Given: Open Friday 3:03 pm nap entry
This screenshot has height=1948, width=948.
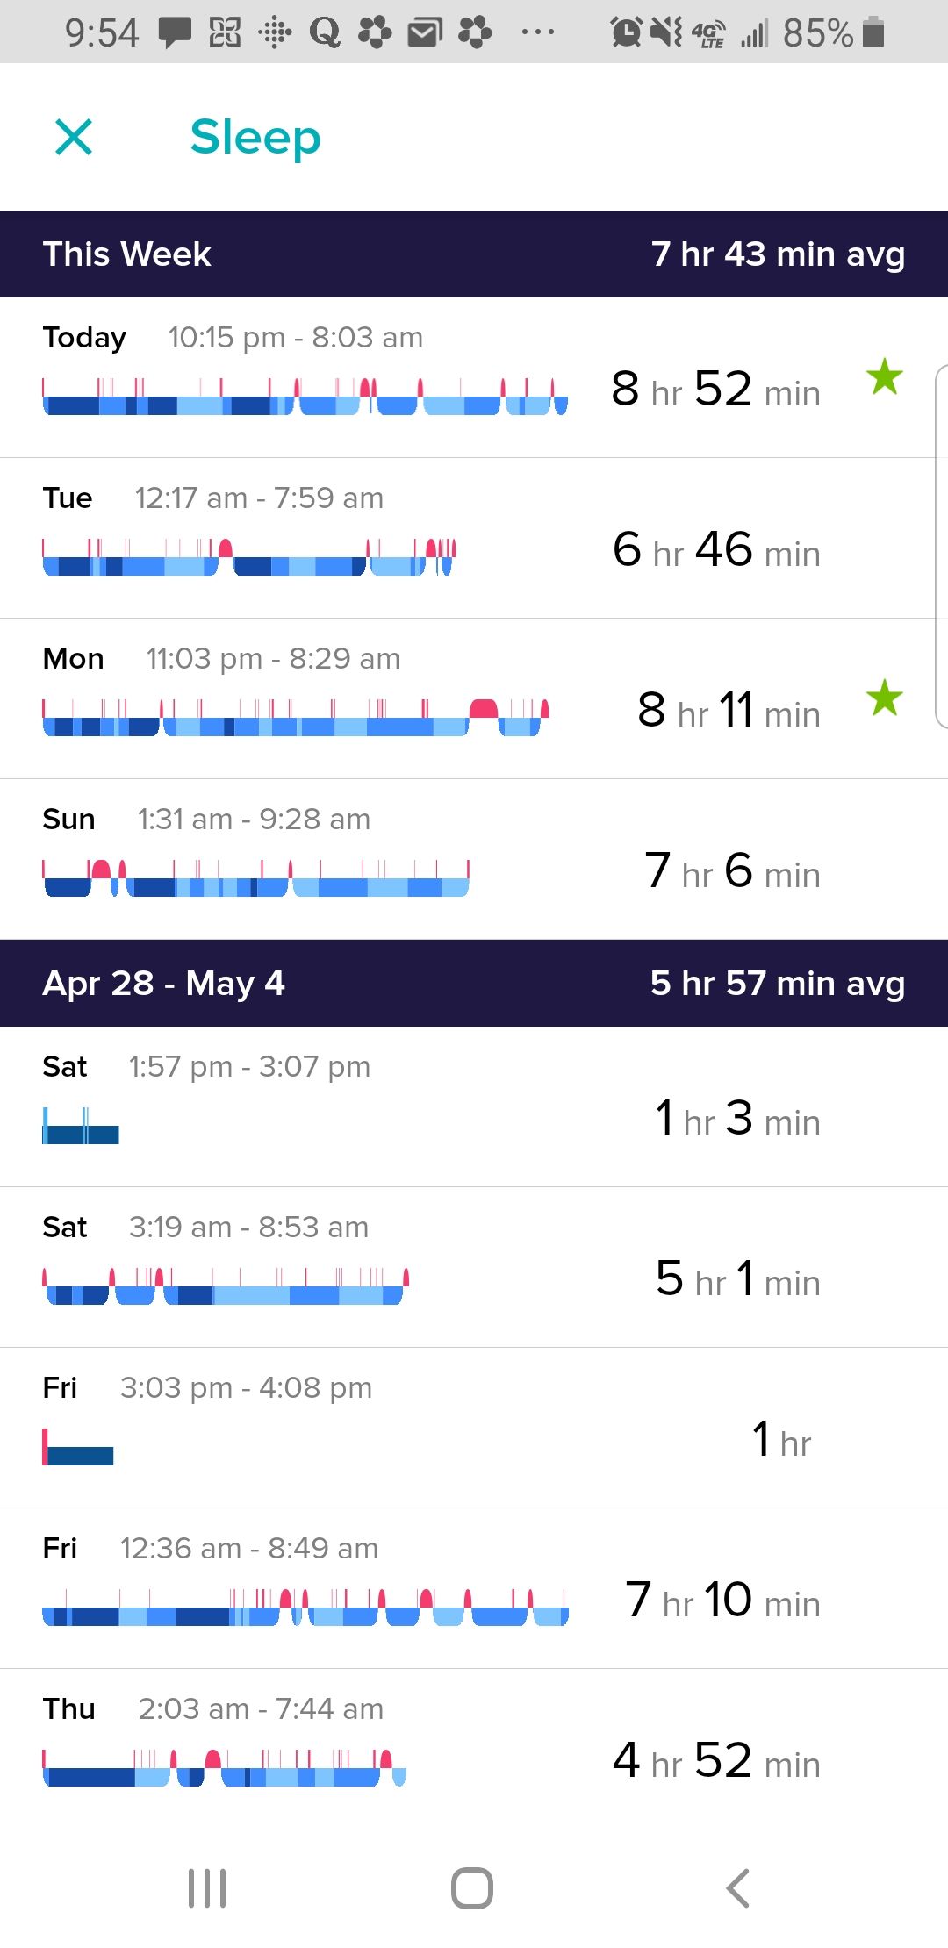Looking at the screenshot, I should pyautogui.click(x=474, y=1428).
